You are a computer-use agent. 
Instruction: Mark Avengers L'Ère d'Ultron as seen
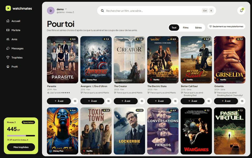coord(108,101)
